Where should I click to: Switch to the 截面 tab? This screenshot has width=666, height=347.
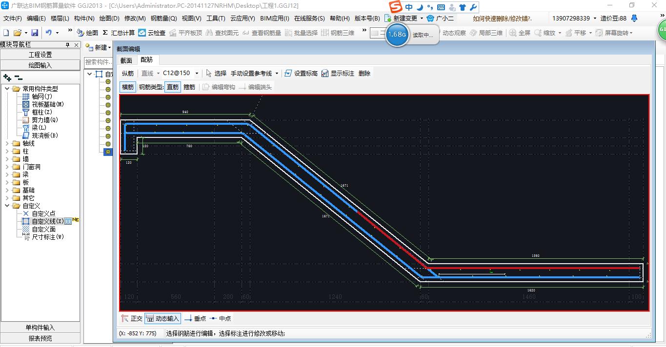click(126, 60)
